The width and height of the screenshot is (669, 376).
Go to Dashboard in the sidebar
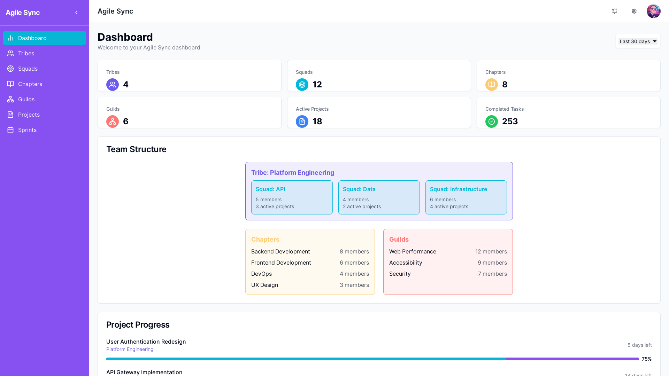[x=44, y=38]
